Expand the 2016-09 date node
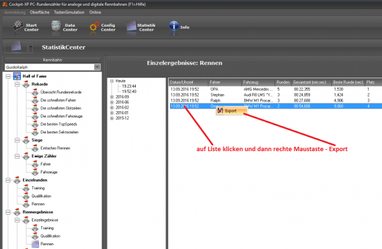382x249 pixels. pyautogui.click(x=112, y=97)
